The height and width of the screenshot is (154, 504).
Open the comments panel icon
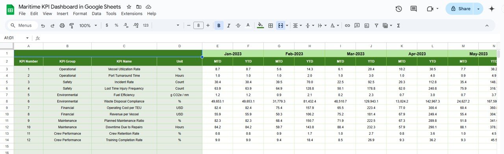coord(413,9)
